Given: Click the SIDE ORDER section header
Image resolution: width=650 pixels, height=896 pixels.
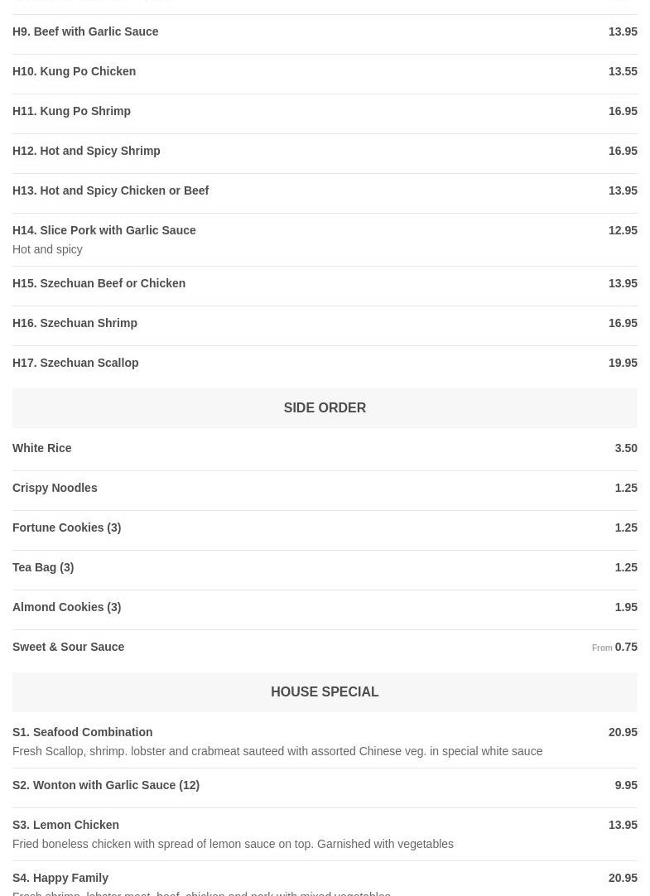Looking at the screenshot, I should pos(325,408).
